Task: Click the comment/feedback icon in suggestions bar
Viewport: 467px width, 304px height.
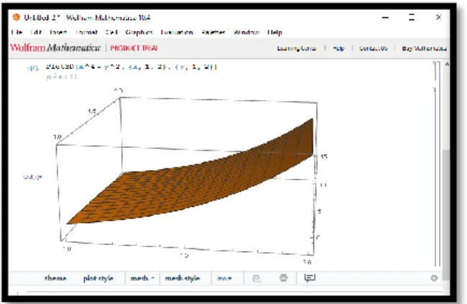Action: click(x=310, y=278)
